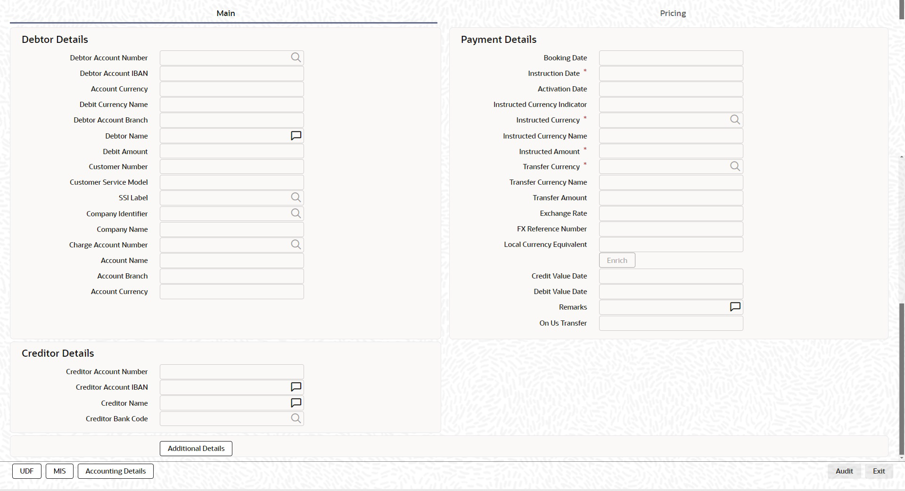
Task: Click the Payment Details section heading
Action: pos(499,40)
